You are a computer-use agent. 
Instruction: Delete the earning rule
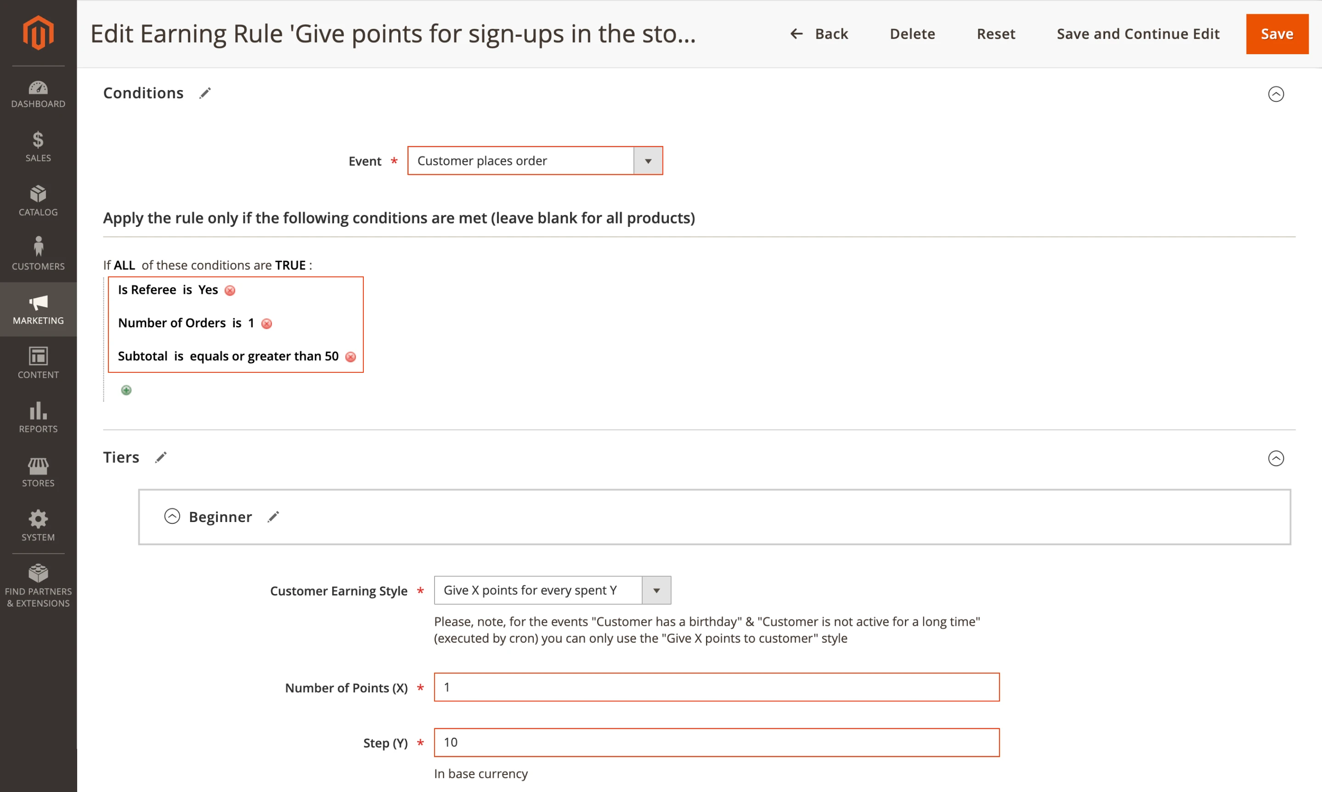912,34
